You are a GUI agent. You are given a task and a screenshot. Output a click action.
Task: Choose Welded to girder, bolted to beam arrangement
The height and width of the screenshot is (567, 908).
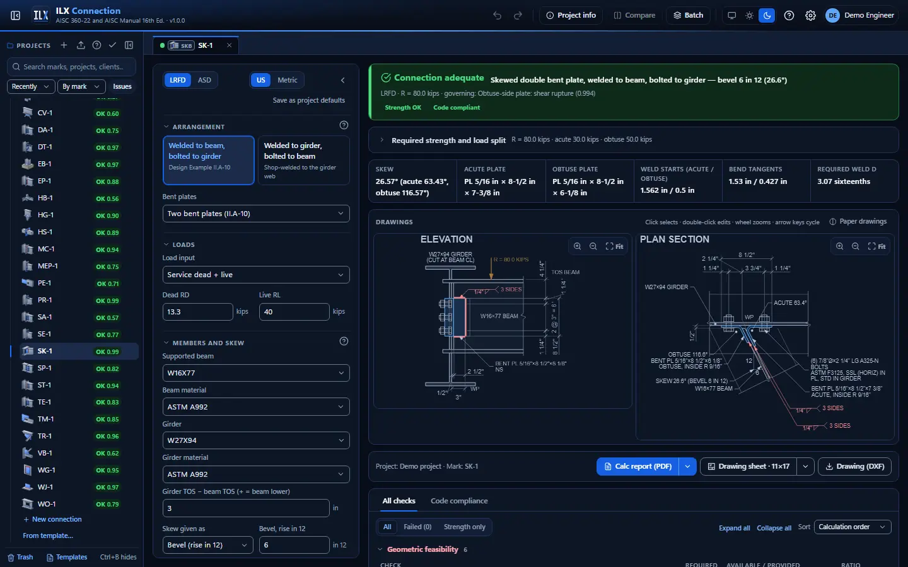click(303, 160)
